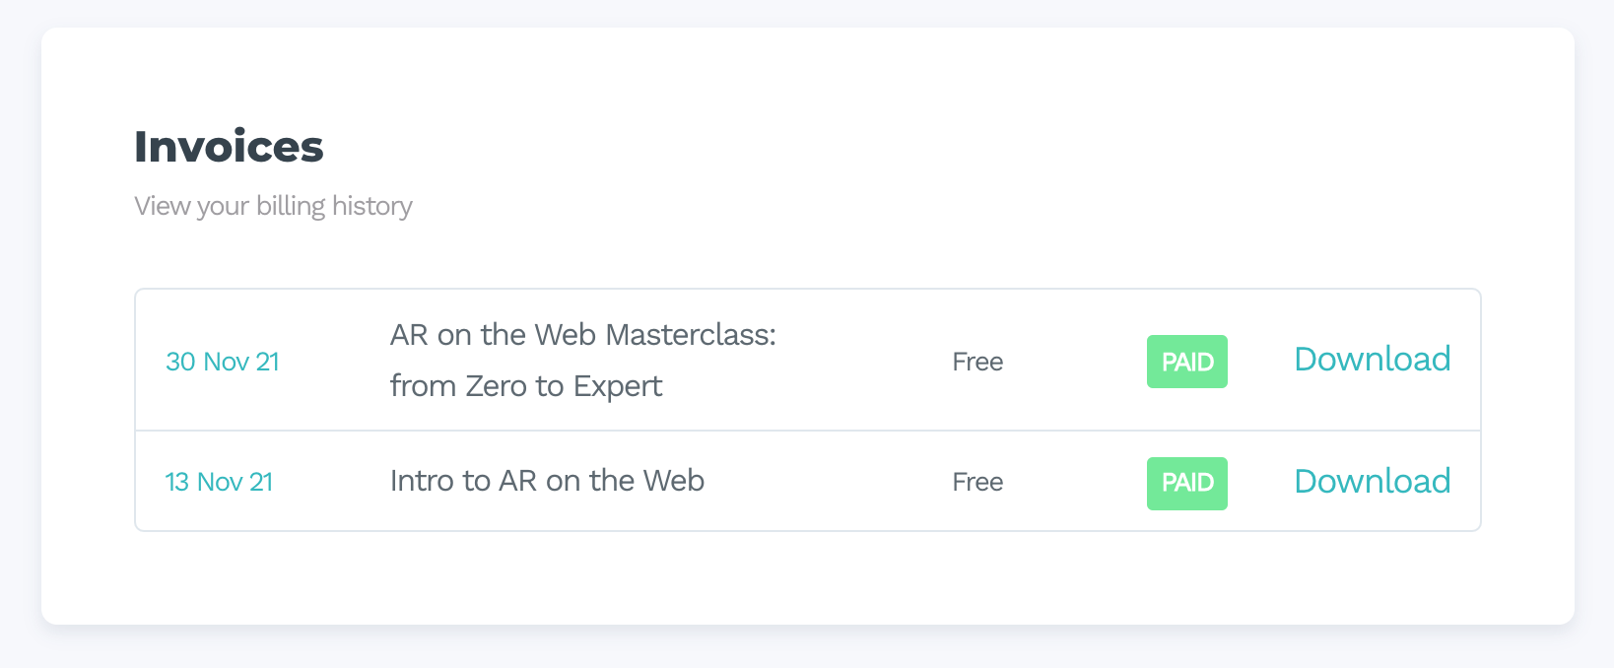Screen dimensions: 1614x668
Task: Click the Free price in the Intro row
Action: tap(977, 482)
